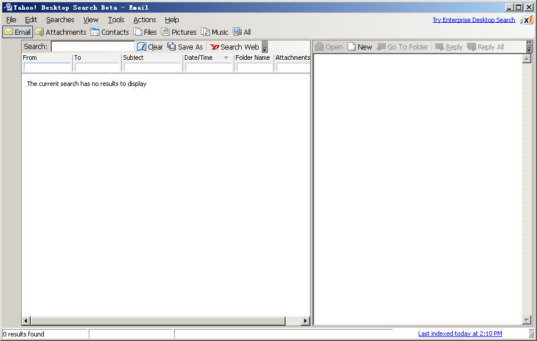The height and width of the screenshot is (341, 537).
Task: Select the Email search category
Action: pyautogui.click(x=18, y=32)
